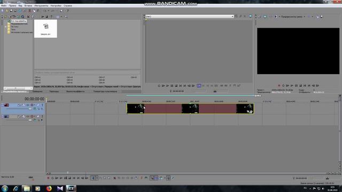Toggle the highlighted Trimmer add-to-timeline button
342x192 pixels.
click(199, 85)
